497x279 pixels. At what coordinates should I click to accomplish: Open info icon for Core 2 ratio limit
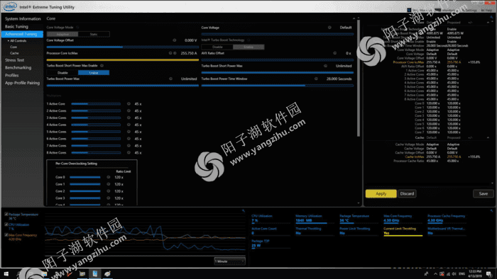[x=109, y=191]
